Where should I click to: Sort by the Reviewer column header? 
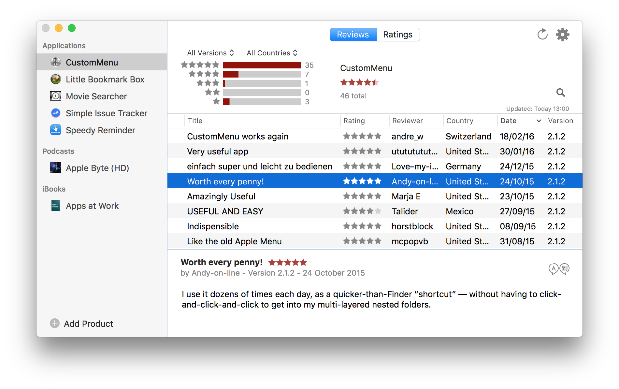coord(416,121)
